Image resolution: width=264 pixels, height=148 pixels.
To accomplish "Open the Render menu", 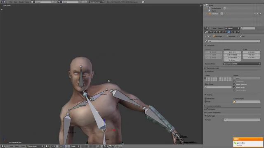I will [21, 2].
